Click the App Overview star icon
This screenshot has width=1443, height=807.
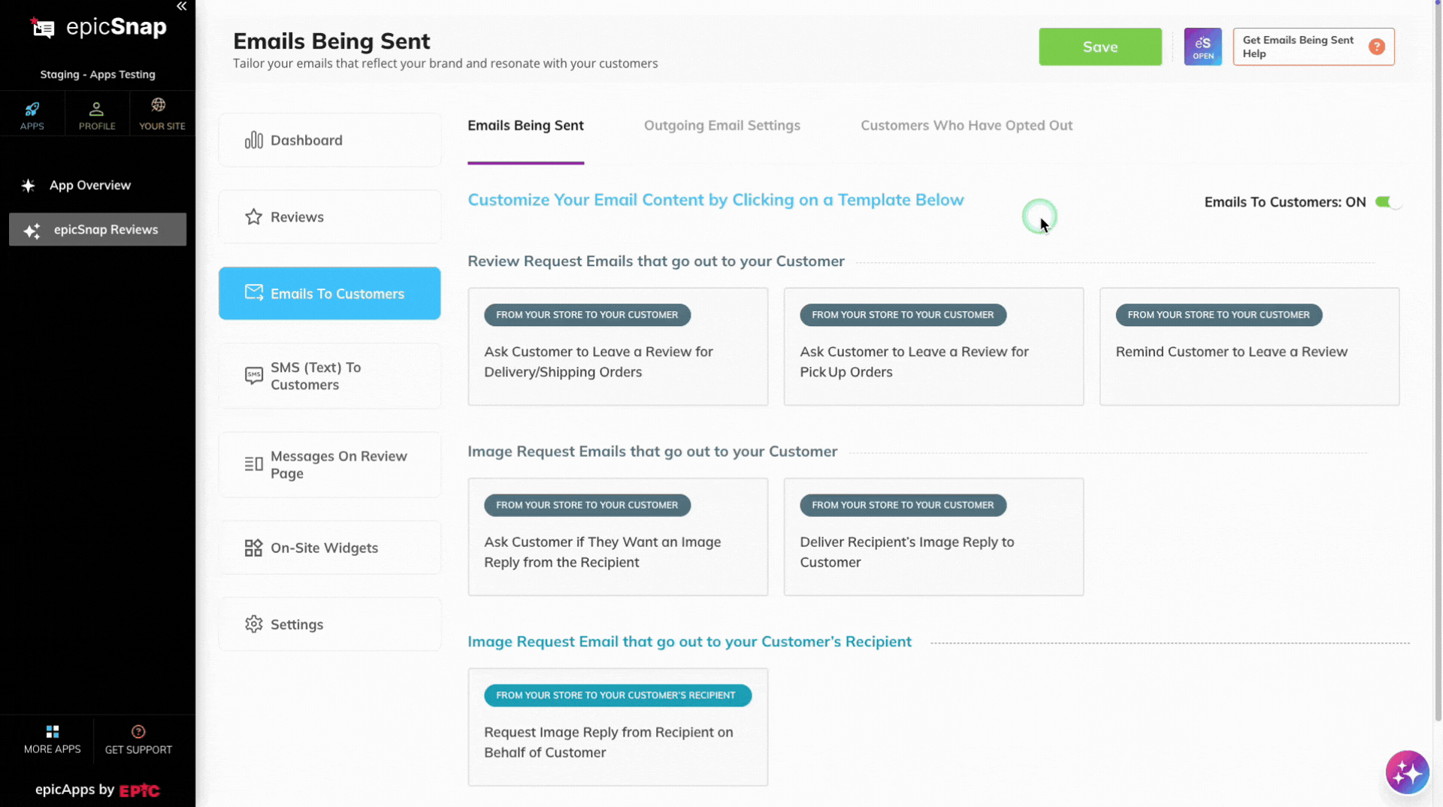(29, 186)
